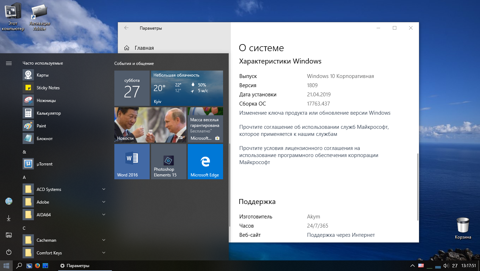The height and width of the screenshot is (271, 480).
Task: Show hidden tray icons chevron
Action: pos(412,266)
